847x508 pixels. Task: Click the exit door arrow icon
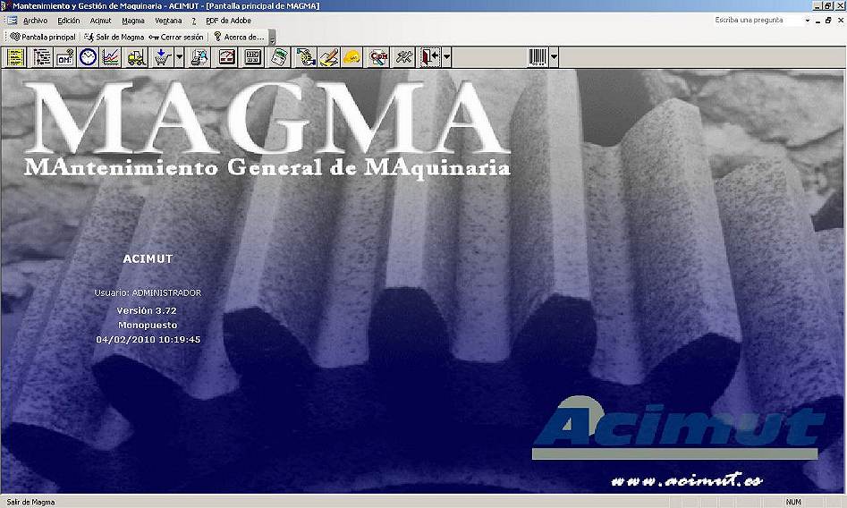click(x=430, y=56)
